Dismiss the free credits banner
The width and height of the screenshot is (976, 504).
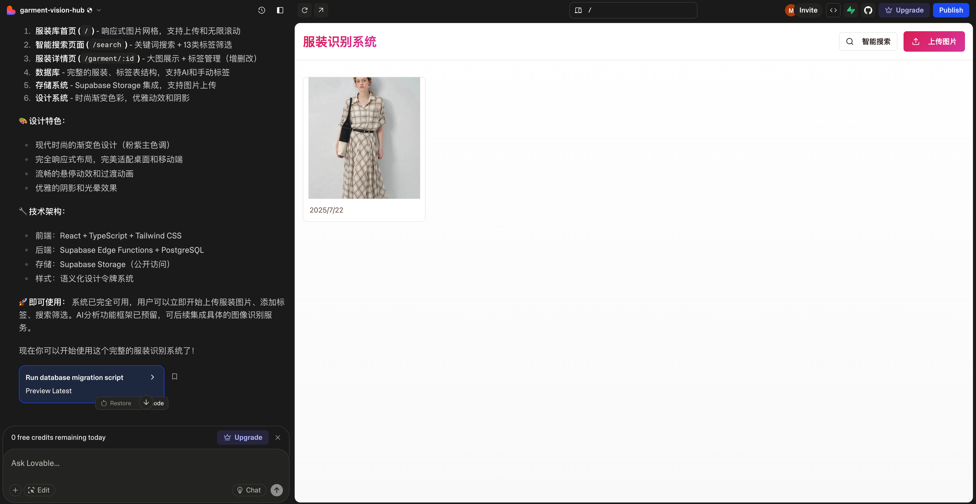(278, 437)
